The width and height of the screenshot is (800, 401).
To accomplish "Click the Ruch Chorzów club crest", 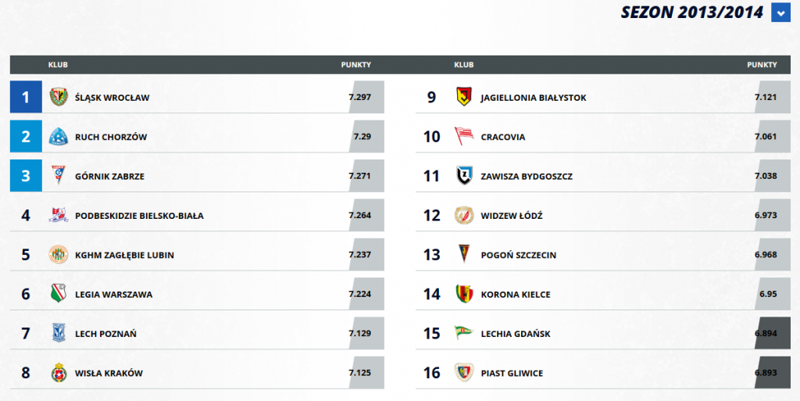I will point(59,137).
